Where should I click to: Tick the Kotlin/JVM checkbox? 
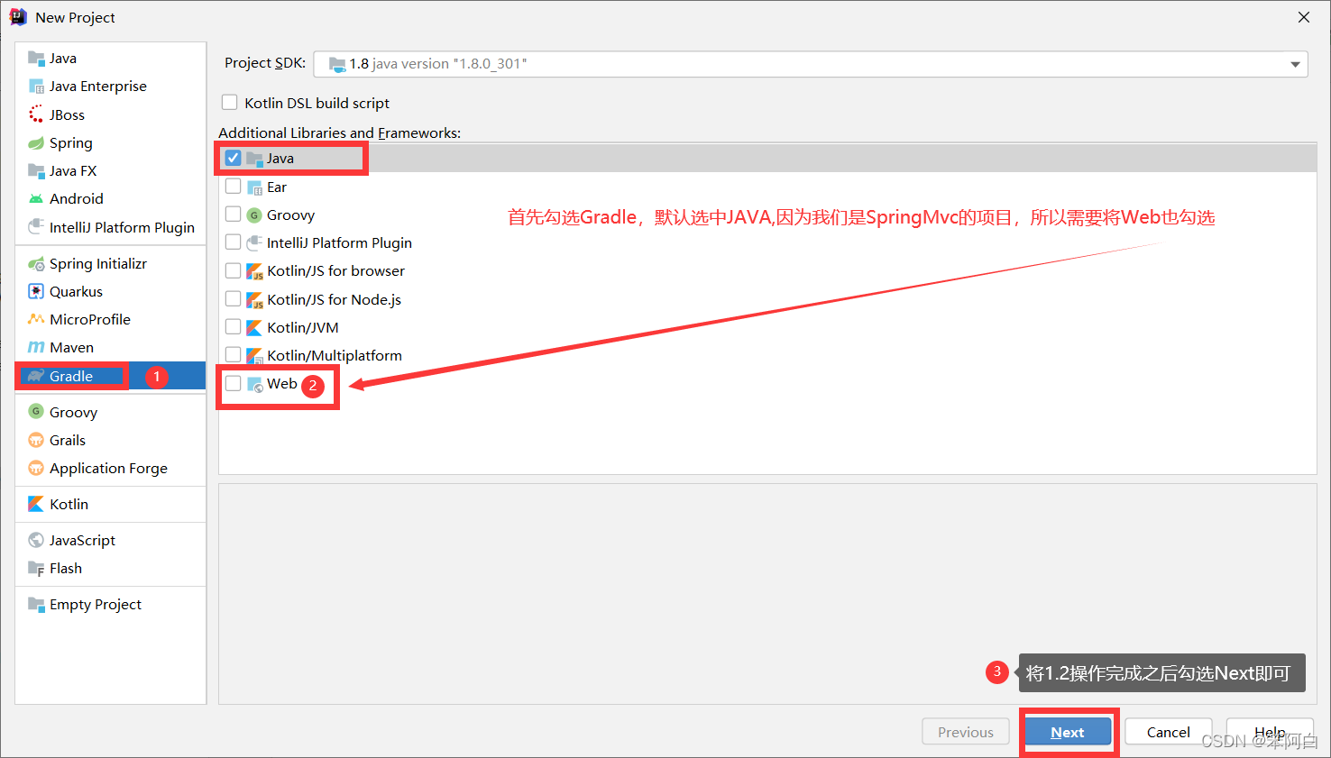[233, 326]
